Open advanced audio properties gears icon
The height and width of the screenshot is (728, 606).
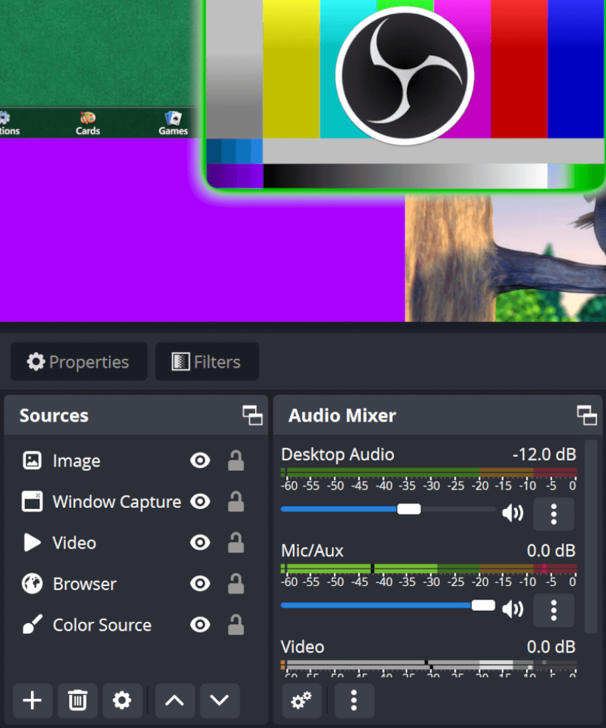pyautogui.click(x=301, y=701)
